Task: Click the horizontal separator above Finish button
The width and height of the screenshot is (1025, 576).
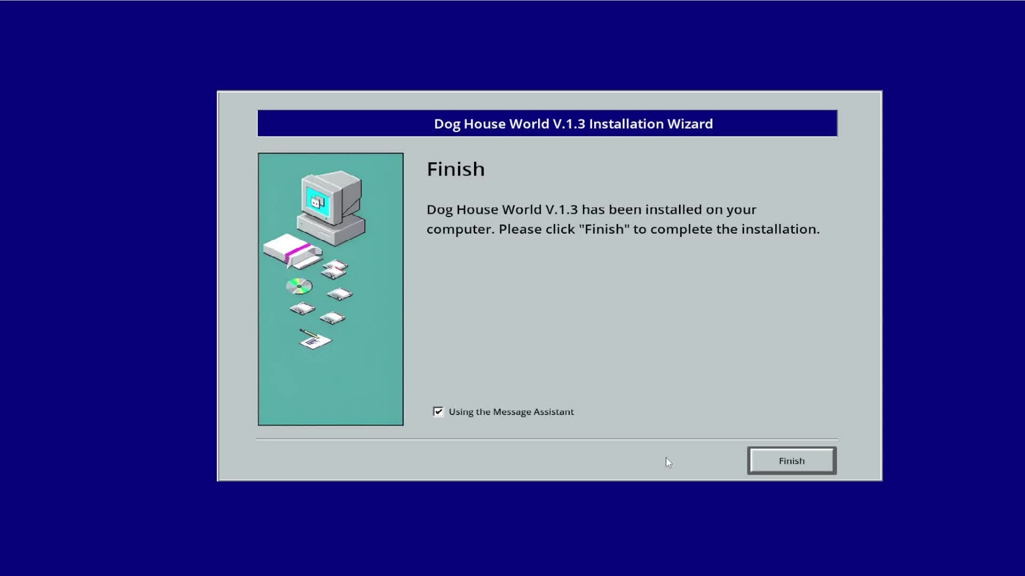Action: pos(547,439)
